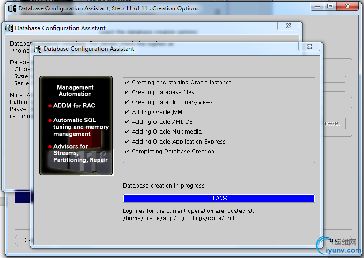The height and width of the screenshot is (258, 364).
Task: Click 'Adding Oracle Application Express' step
Action: click(x=179, y=141)
